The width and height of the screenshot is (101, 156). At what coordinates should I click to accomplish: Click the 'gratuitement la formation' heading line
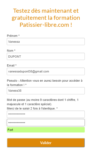(46, 18)
